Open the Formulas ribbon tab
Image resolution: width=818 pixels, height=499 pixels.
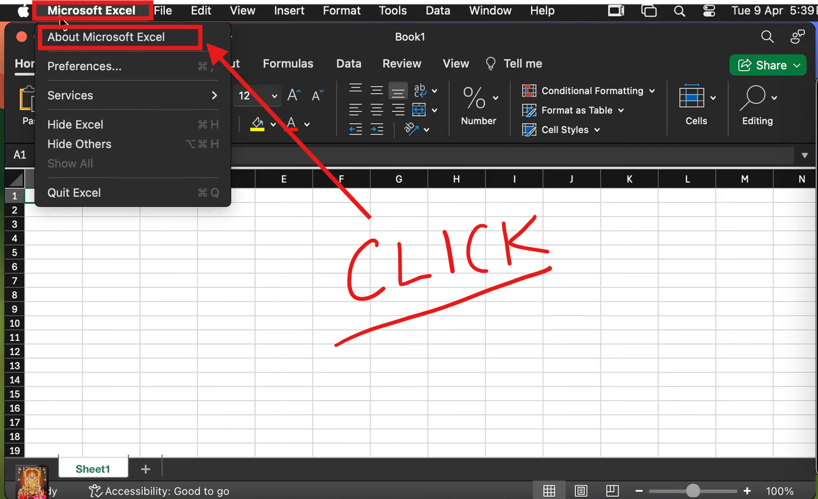point(288,63)
